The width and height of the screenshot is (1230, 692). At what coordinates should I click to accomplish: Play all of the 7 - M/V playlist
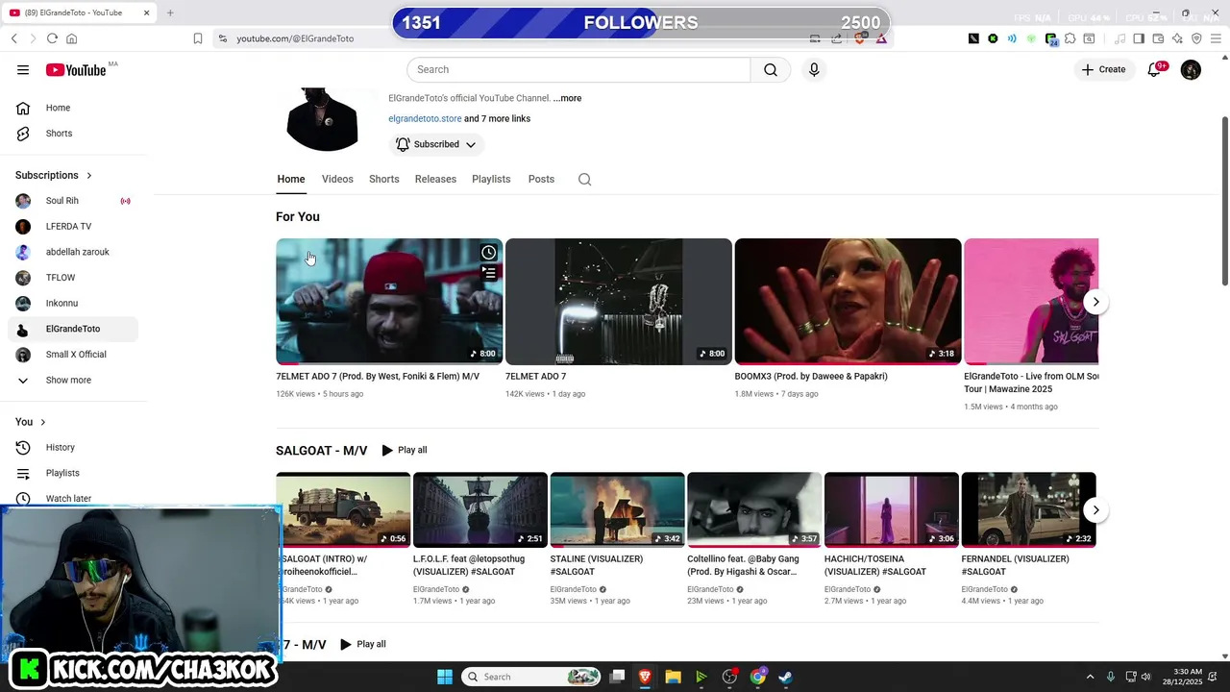pyautogui.click(x=362, y=644)
